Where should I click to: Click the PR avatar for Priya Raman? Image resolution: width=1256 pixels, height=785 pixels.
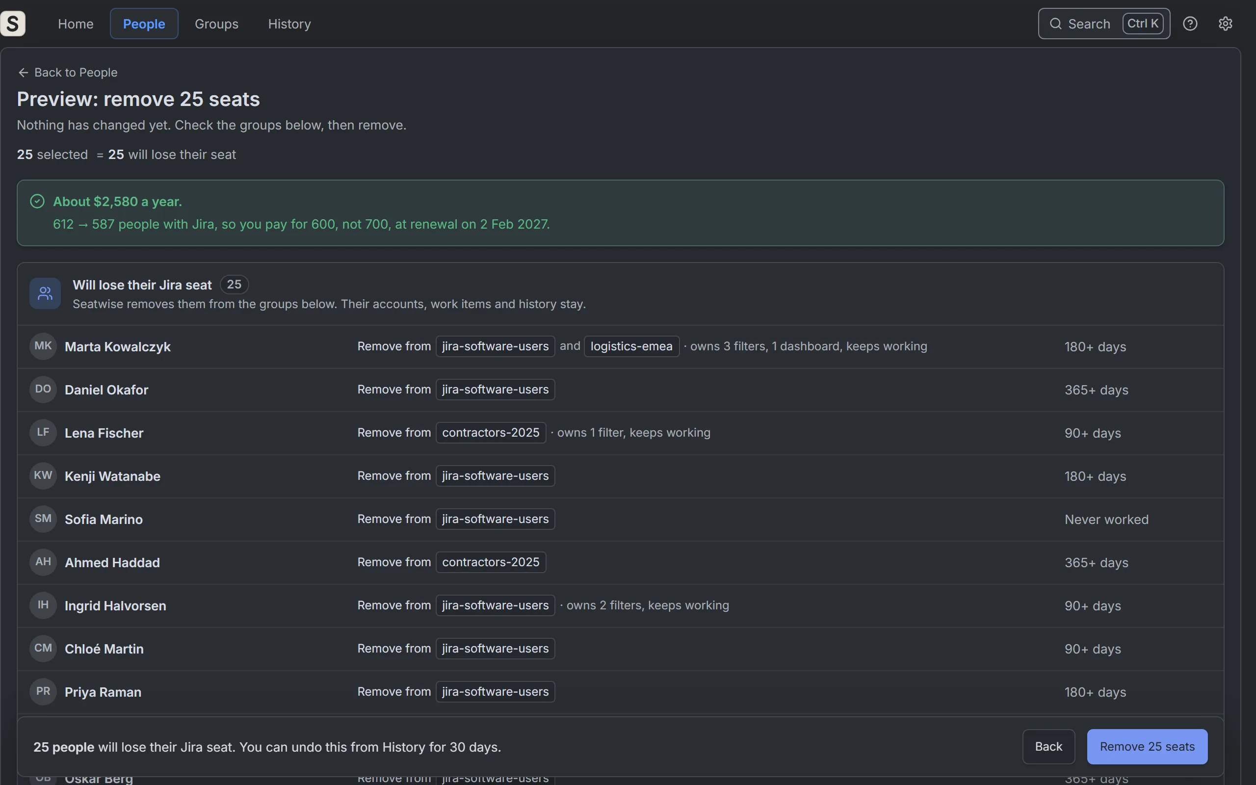(x=43, y=692)
